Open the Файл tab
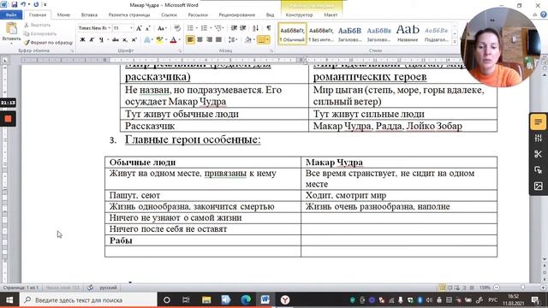The image size is (548, 308). click(11, 15)
